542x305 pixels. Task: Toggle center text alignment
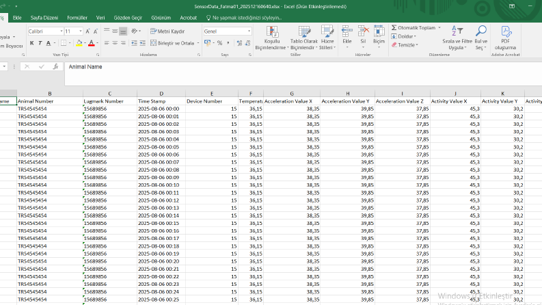click(115, 43)
